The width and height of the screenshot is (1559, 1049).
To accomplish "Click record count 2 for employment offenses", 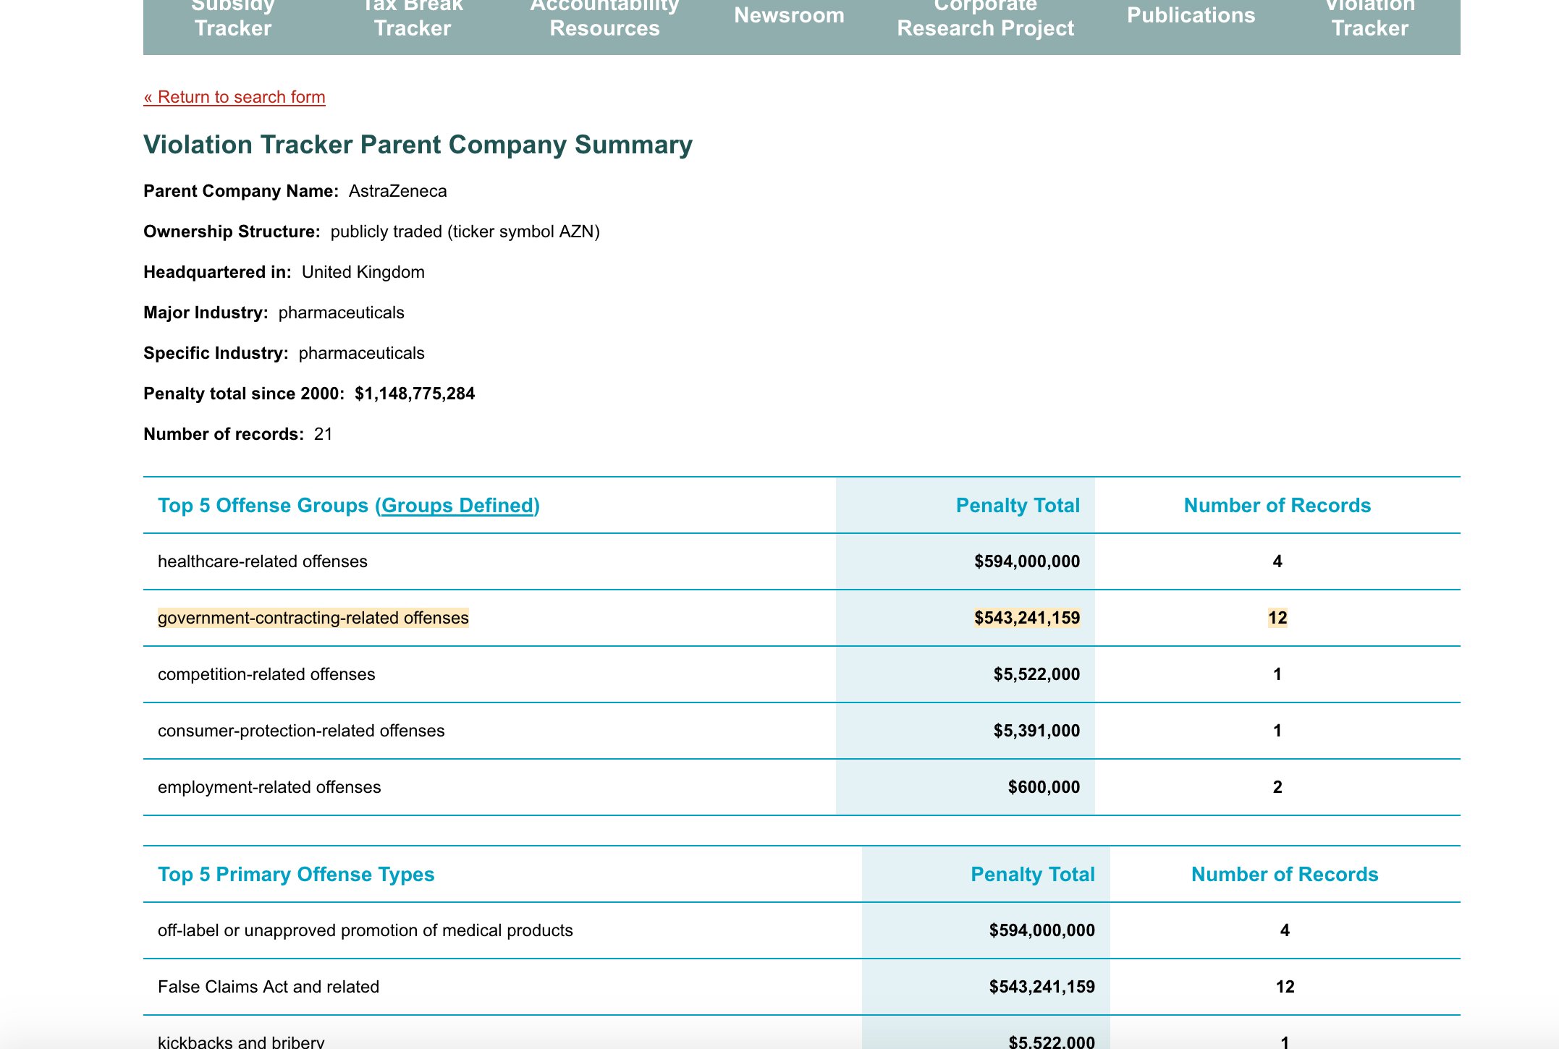I will [x=1277, y=787].
